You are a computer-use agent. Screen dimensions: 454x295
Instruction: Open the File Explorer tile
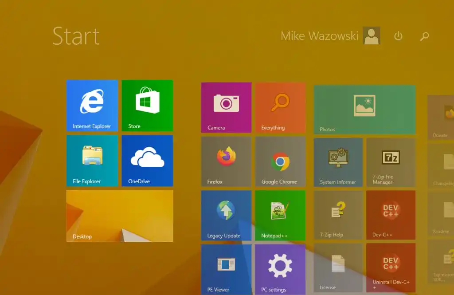(x=92, y=161)
